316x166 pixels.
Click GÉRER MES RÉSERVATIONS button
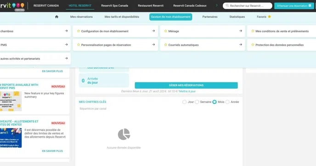click(186, 86)
